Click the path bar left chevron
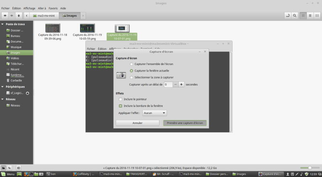 point(27,16)
